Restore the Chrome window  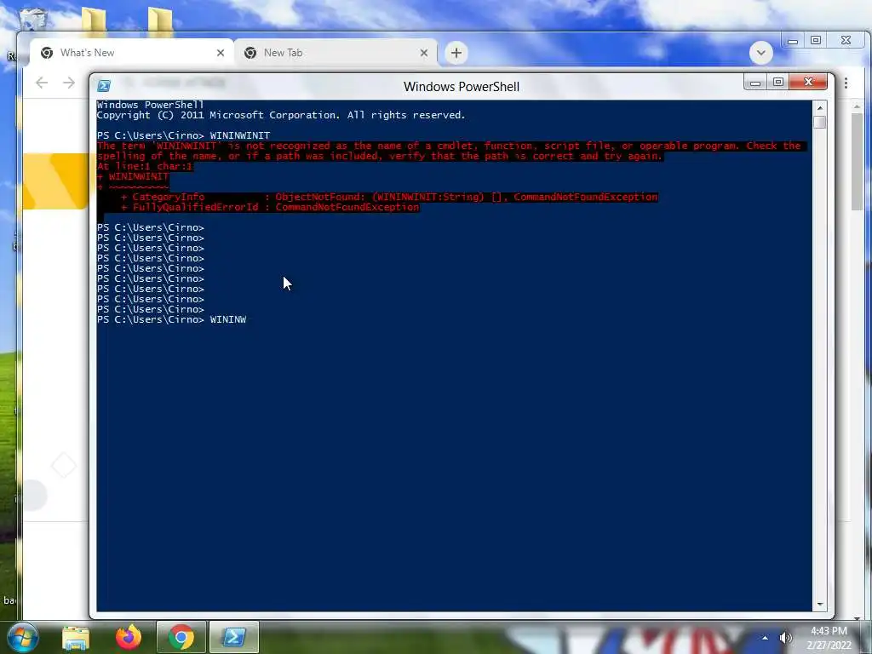point(816,41)
